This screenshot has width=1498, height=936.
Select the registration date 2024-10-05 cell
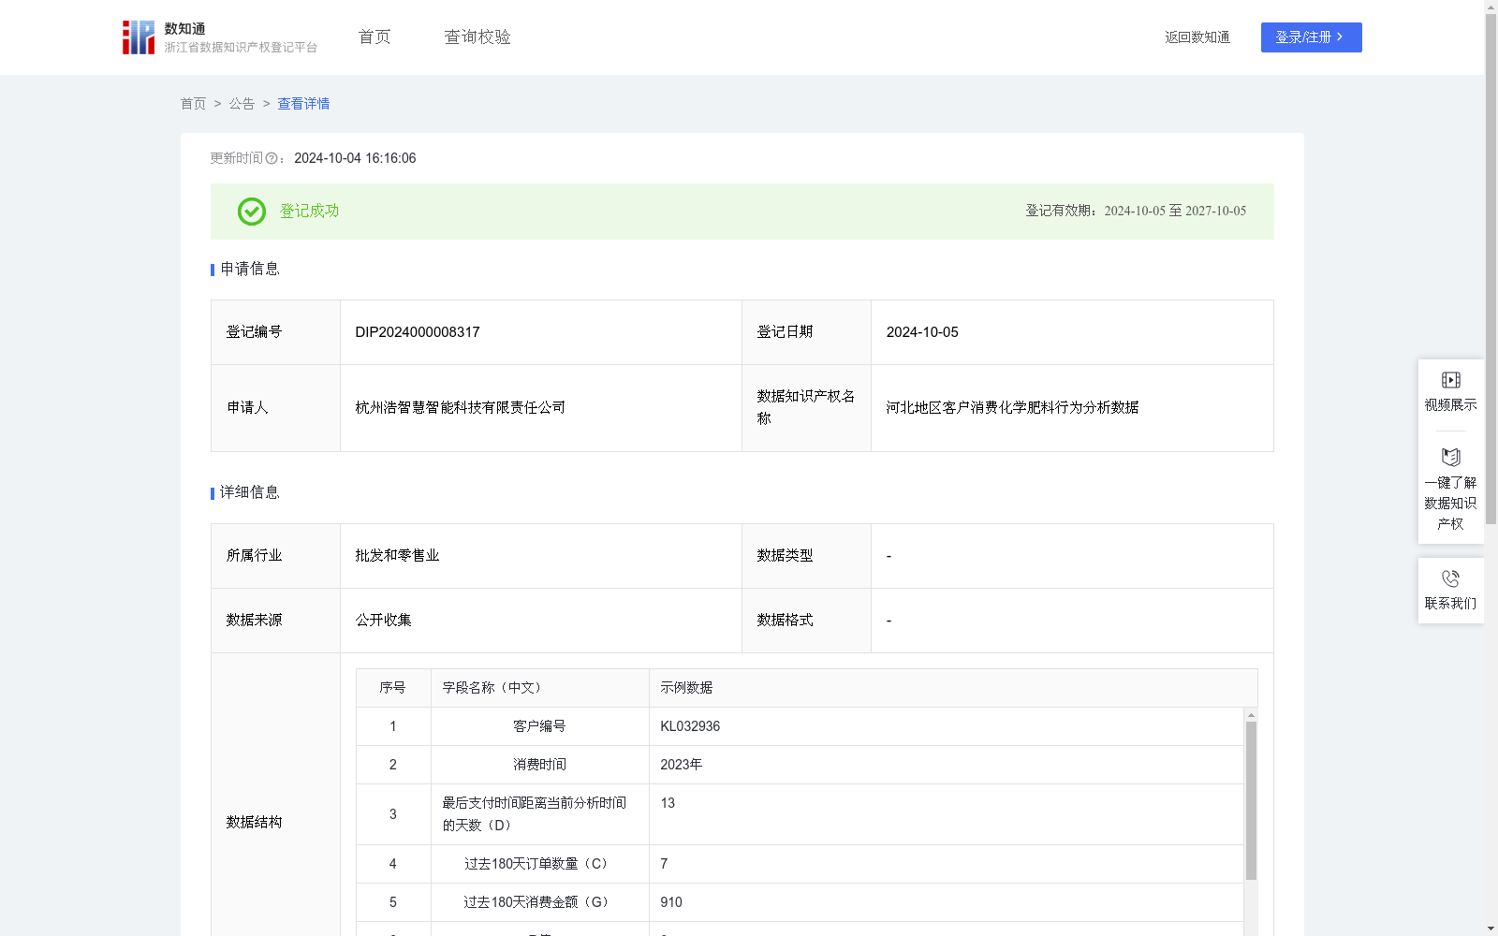[1072, 332]
